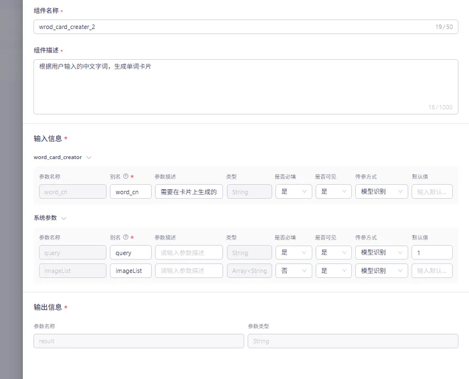The width and height of the screenshot is (469, 379).
Task: Click the default value field for word_cn
Action: tap(432, 191)
